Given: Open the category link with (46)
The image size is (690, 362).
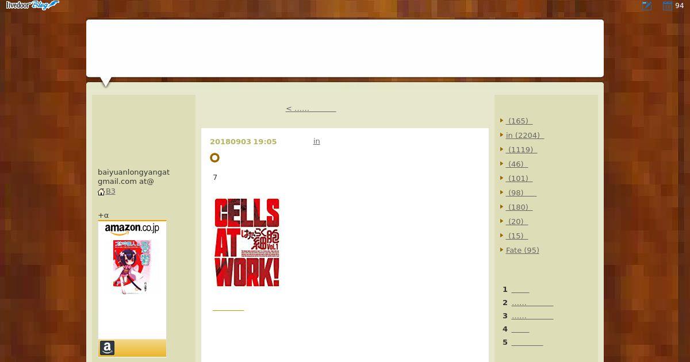Looking at the screenshot, I should coord(517,164).
